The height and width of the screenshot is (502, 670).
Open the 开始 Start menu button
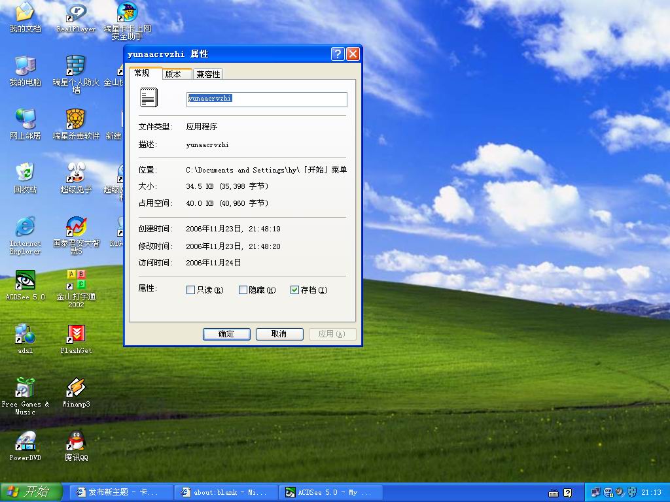31,492
